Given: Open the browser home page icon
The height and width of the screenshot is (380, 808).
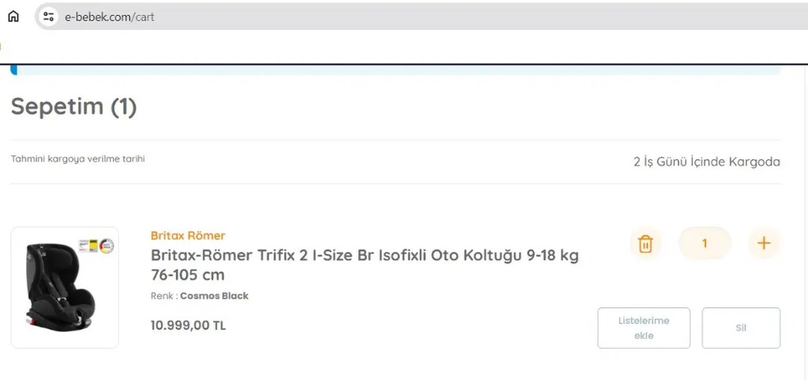Looking at the screenshot, I should tap(13, 17).
